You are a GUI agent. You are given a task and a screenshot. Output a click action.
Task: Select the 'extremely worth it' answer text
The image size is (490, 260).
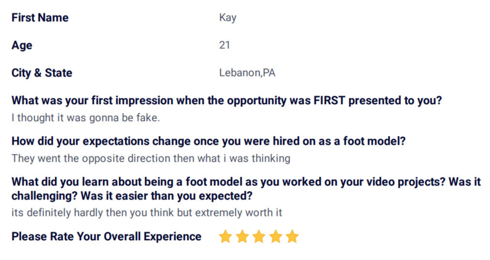238,213
